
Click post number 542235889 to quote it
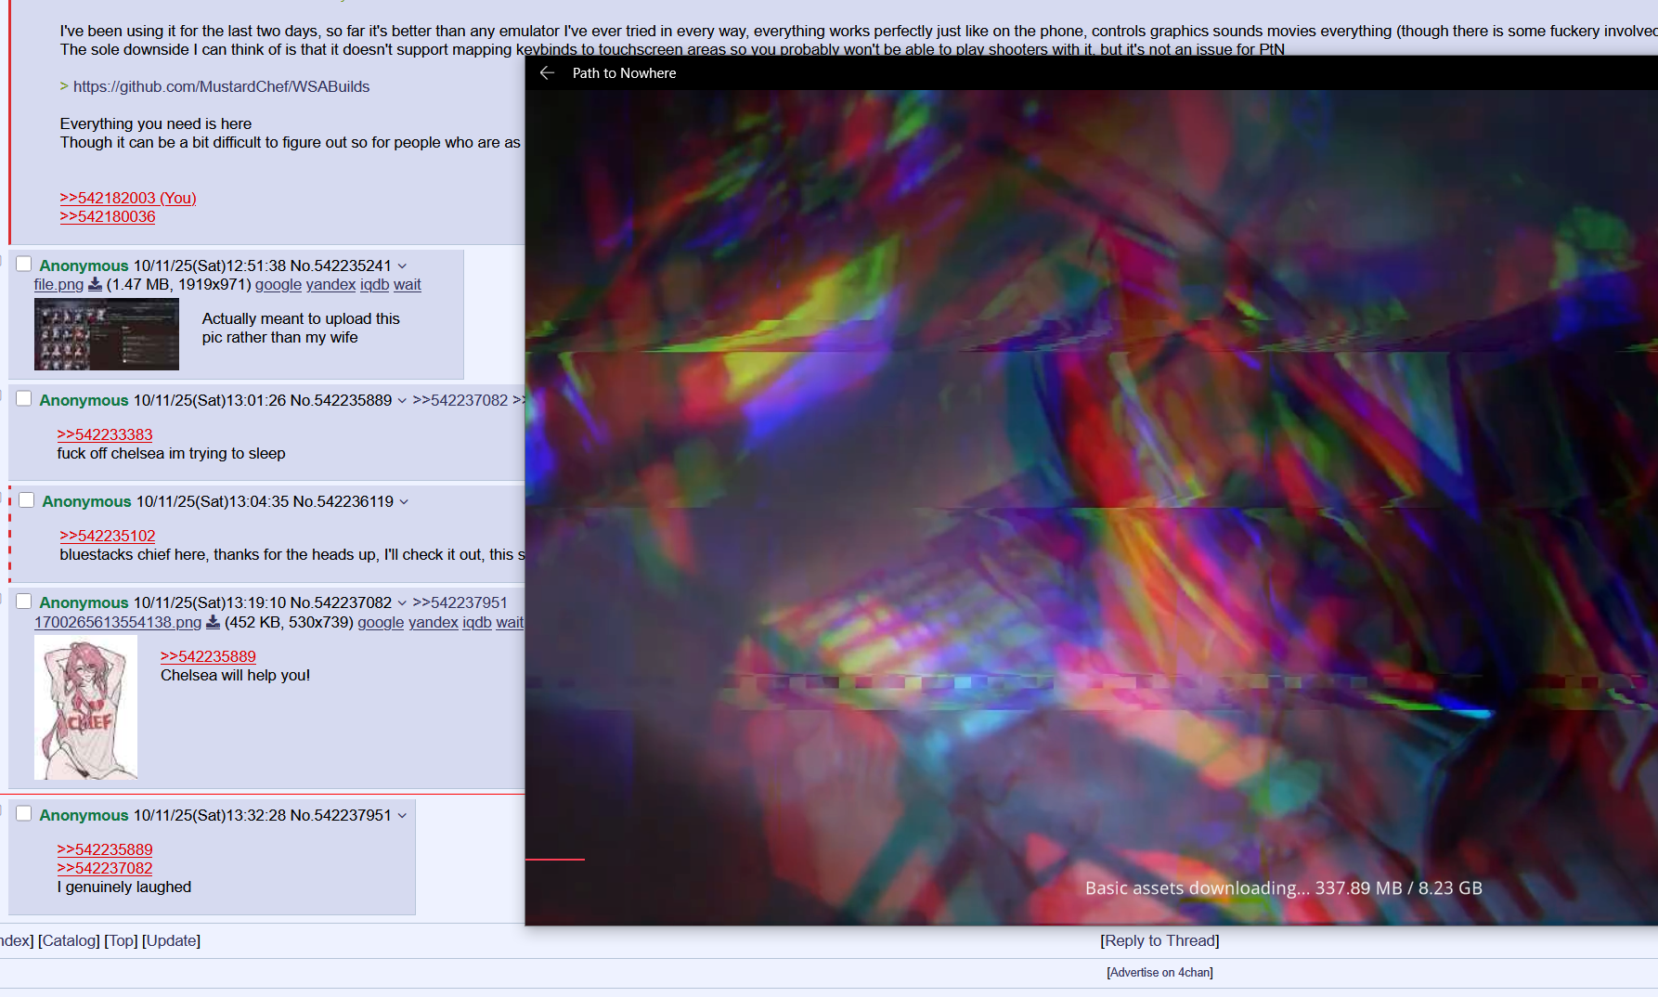353,400
